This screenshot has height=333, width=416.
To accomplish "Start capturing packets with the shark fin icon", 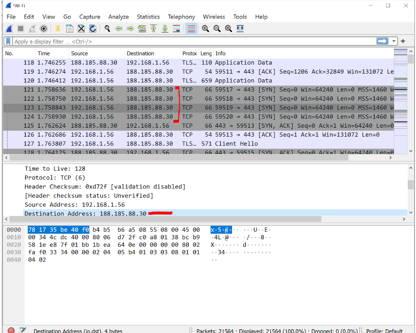I will click(x=10, y=29).
